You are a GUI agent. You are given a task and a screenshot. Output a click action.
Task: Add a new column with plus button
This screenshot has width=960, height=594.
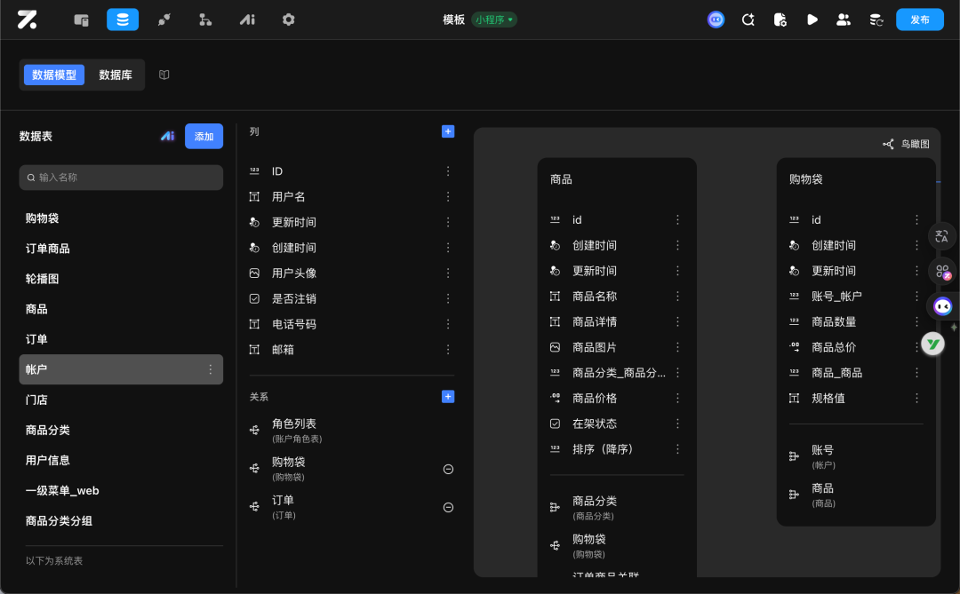point(447,131)
